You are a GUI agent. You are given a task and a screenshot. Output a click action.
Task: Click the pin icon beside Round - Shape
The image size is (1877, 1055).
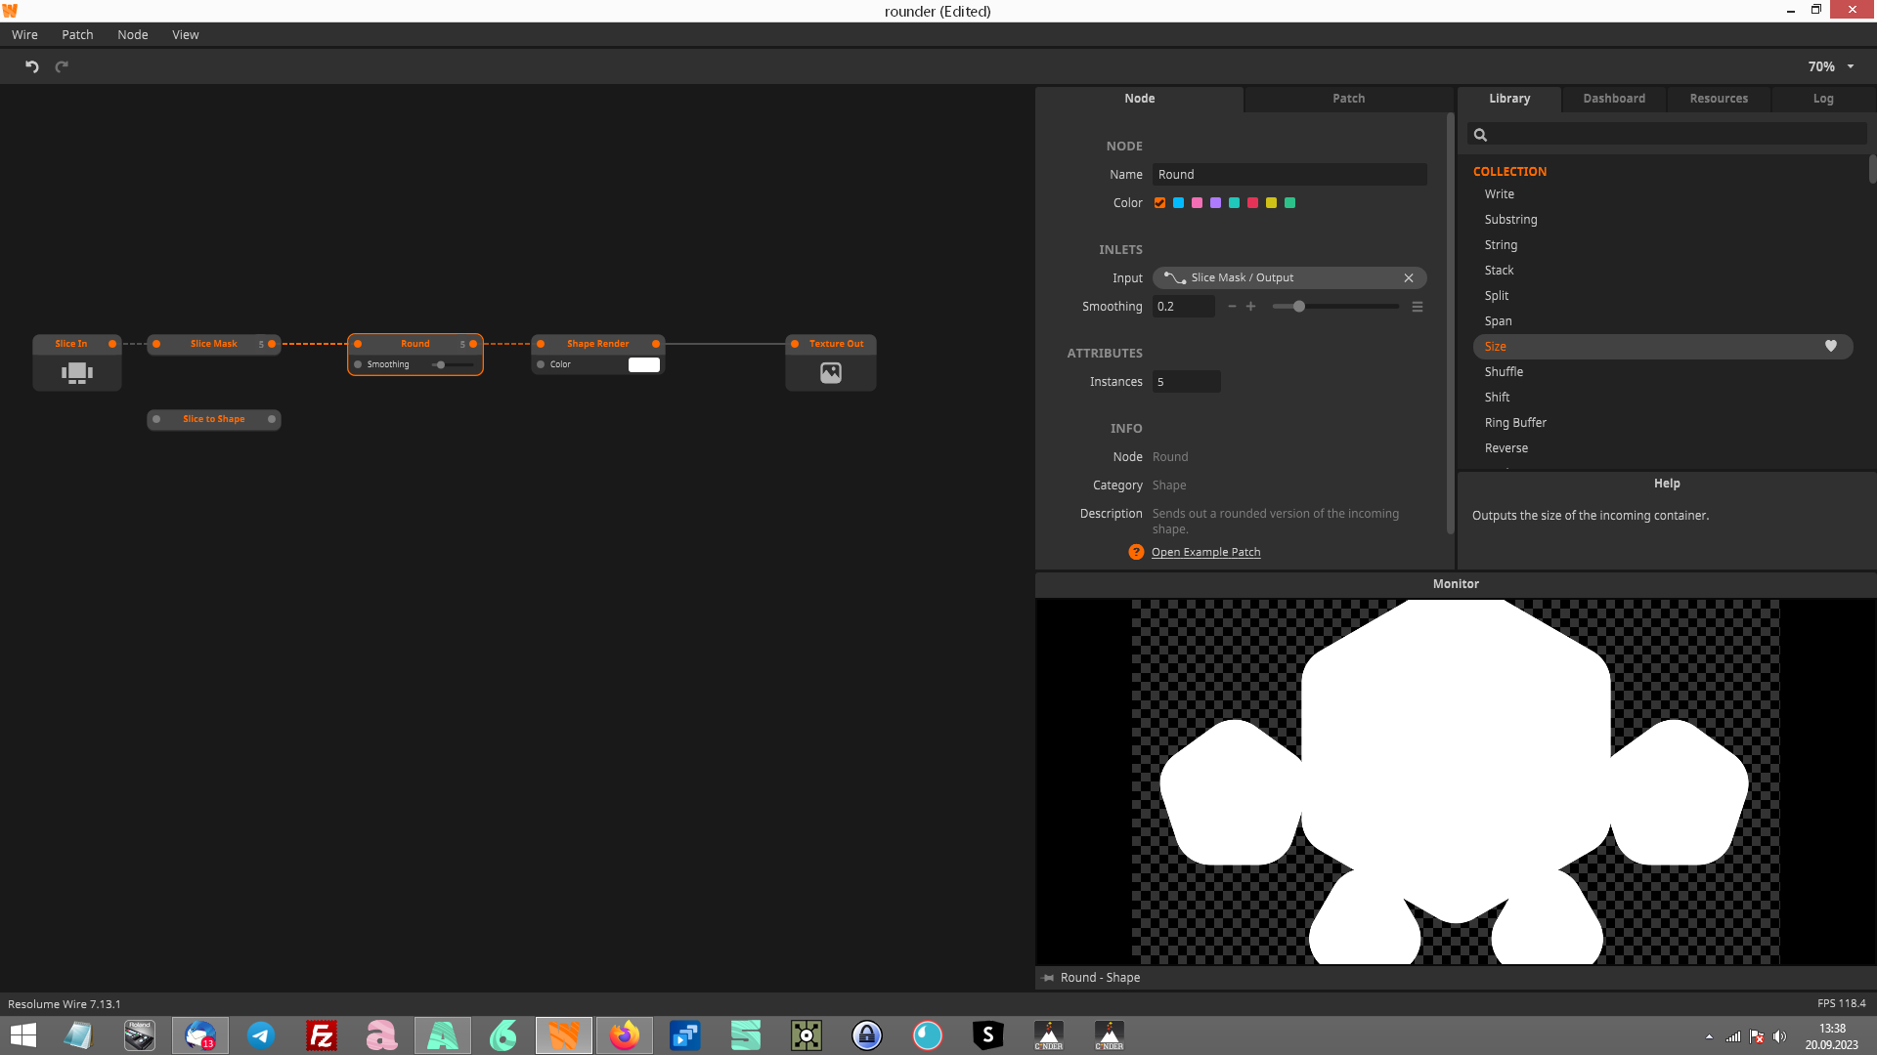click(1048, 978)
